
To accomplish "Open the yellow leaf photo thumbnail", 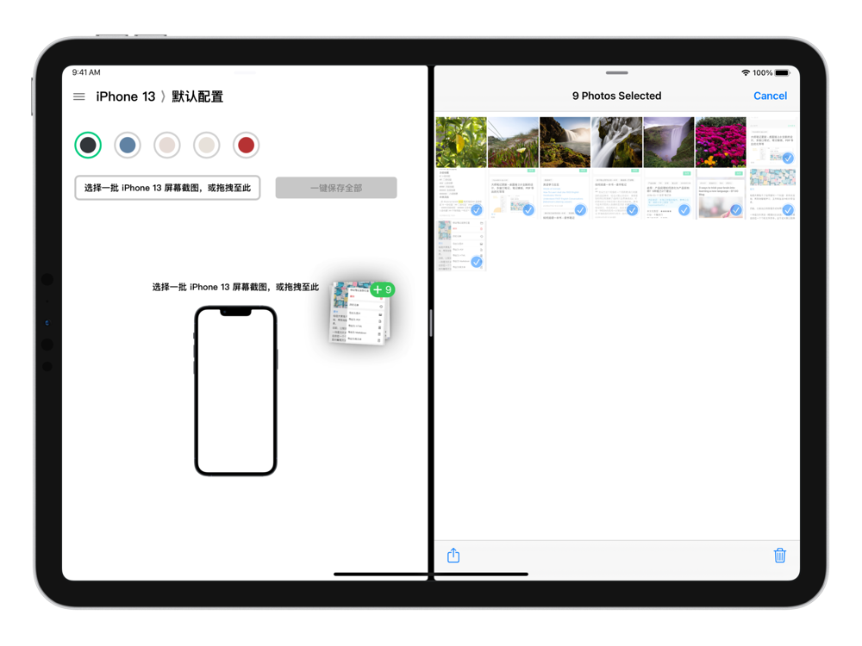I will (461, 142).
